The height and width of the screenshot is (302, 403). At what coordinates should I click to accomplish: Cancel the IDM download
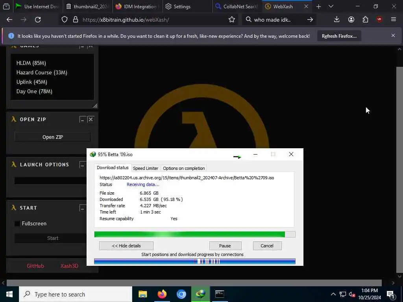(267, 246)
